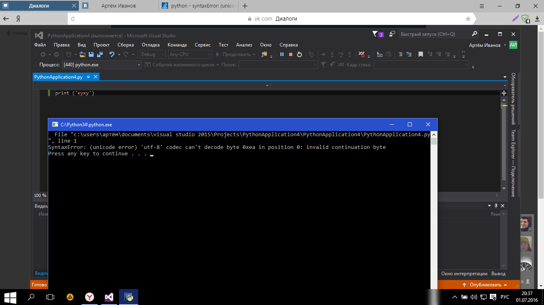The image size is (544, 305).
Task: Toggle a bookmark on the current line
Action: (x=421, y=54)
